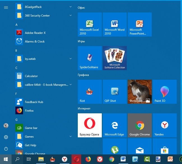Open the user account avatar
The width and height of the screenshot is (182, 164).
click(x=6, y=125)
